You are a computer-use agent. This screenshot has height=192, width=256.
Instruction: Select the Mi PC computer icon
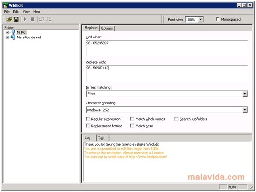tap(13, 32)
